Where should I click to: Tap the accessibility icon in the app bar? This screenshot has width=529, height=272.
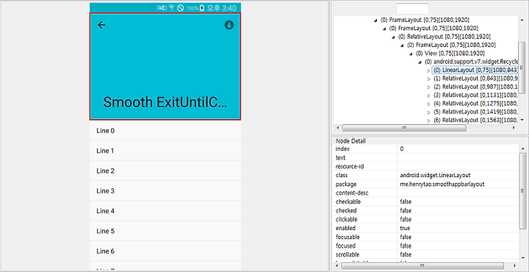229,25
